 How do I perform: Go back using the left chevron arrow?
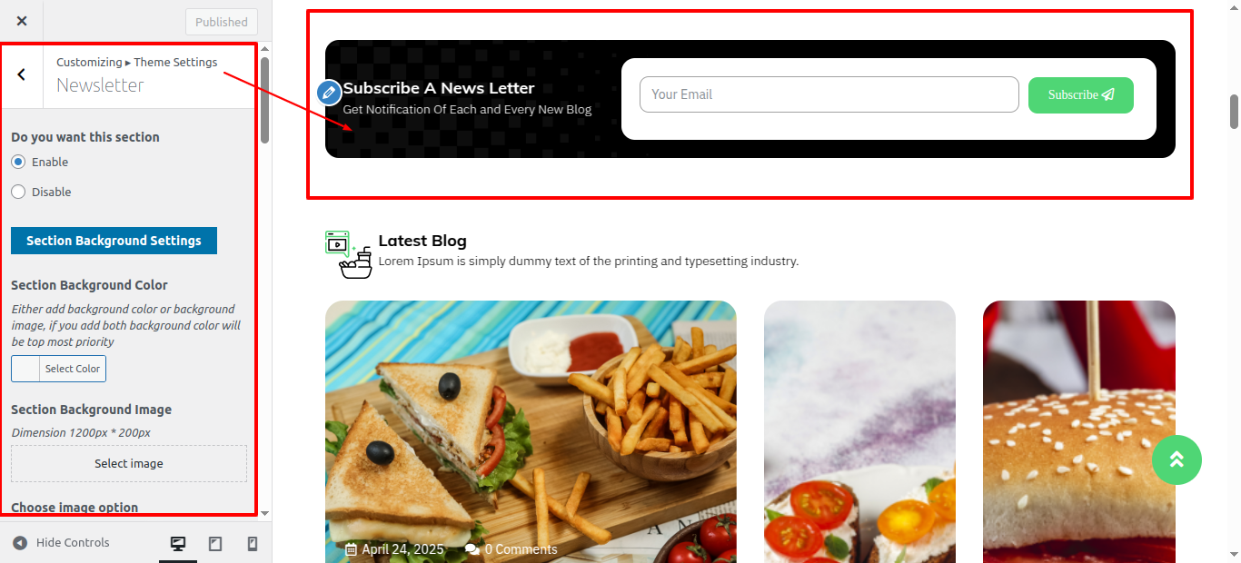point(22,74)
